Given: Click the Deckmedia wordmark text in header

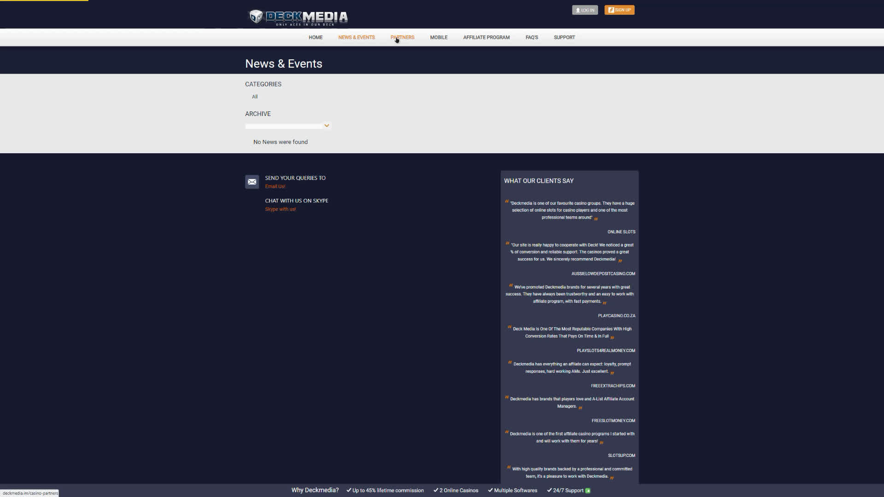Looking at the screenshot, I should 307,17.
